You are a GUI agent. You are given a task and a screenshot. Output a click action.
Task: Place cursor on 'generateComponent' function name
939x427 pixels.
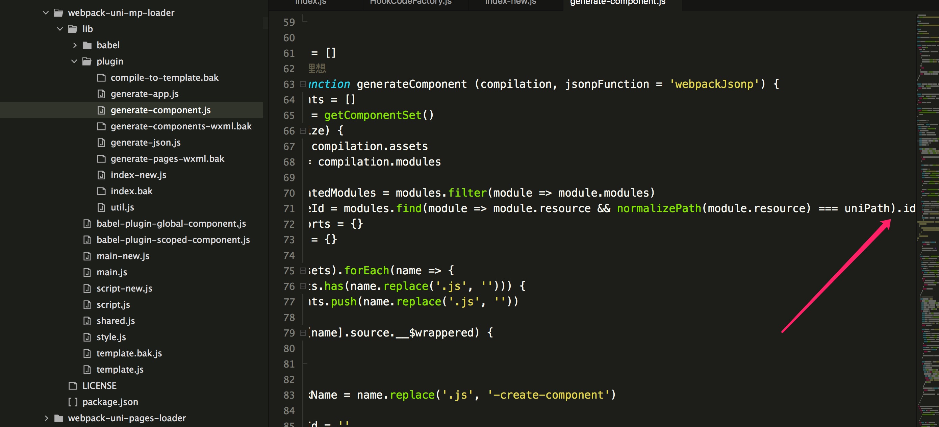pos(411,84)
